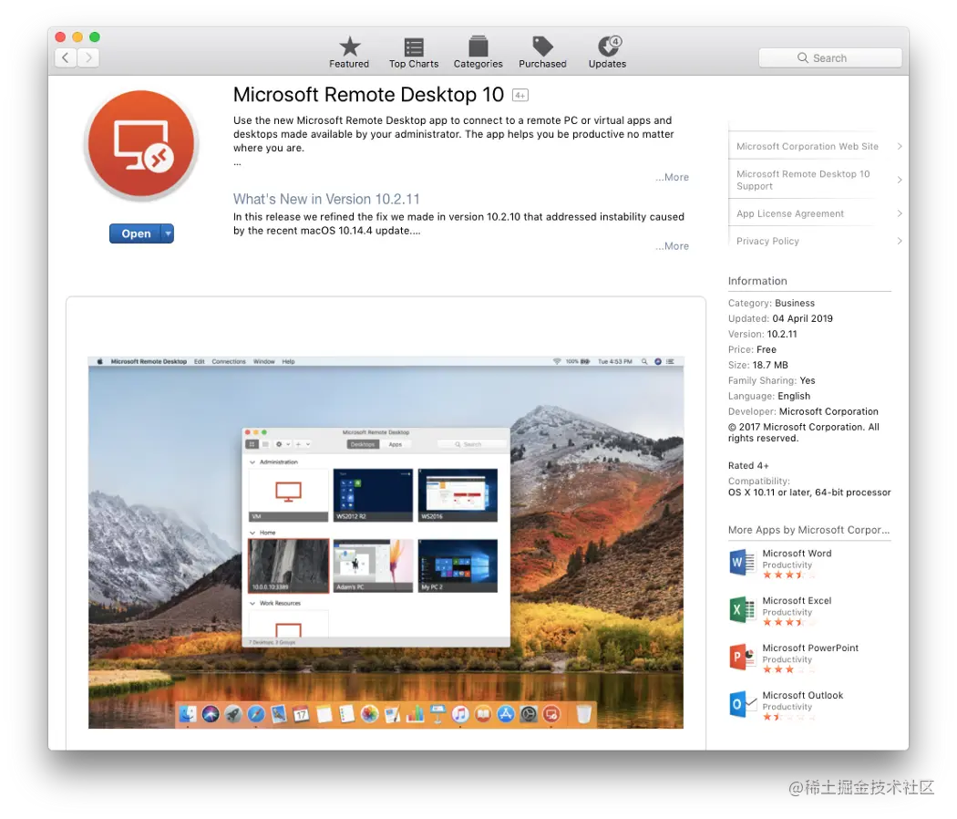The image size is (957, 819).
Task: Click Developer: Microsoft Corporation text
Action: pyautogui.click(x=803, y=411)
